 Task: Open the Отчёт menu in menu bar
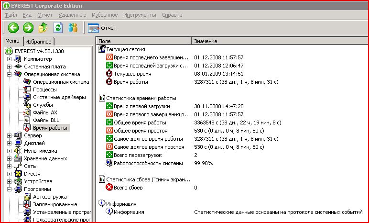tap(45, 15)
